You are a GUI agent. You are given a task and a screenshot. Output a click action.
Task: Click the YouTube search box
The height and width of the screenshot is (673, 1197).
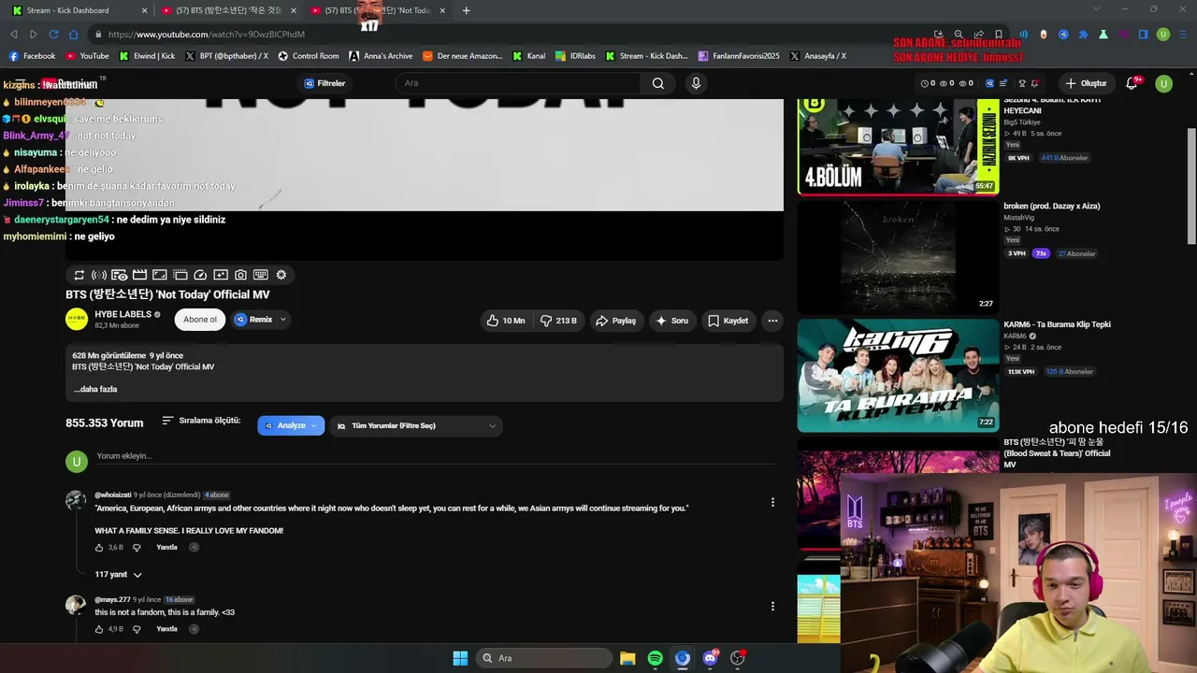click(x=517, y=83)
